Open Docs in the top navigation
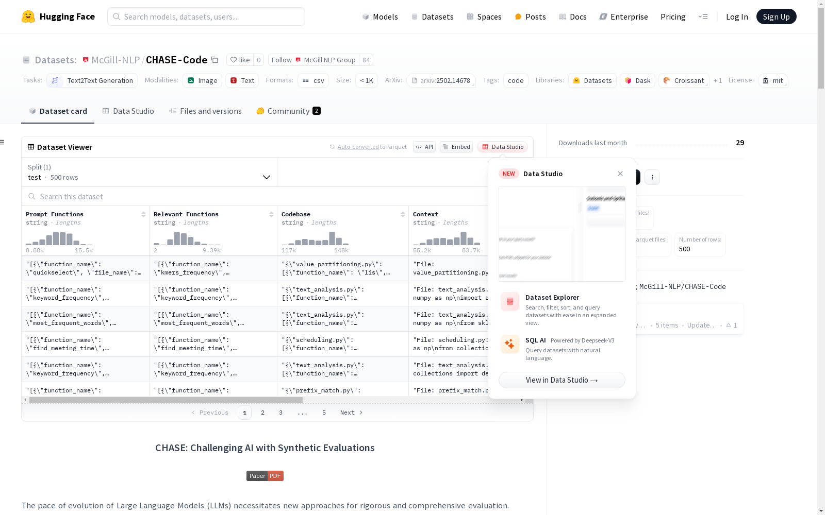825x515 pixels. pyautogui.click(x=573, y=16)
